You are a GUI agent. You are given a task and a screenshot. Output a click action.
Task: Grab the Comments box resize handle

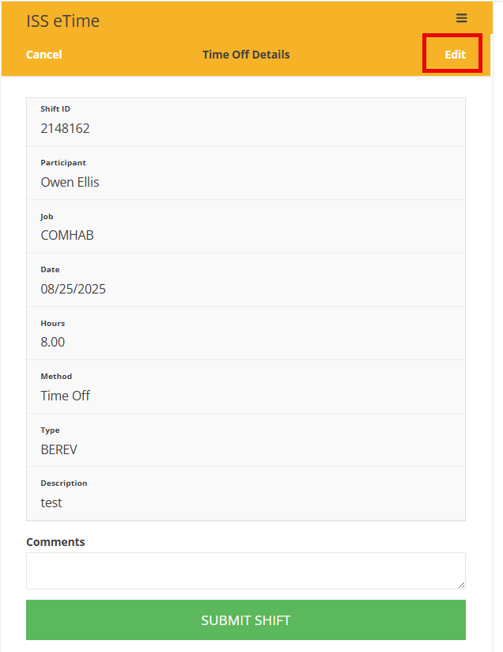coord(461,585)
